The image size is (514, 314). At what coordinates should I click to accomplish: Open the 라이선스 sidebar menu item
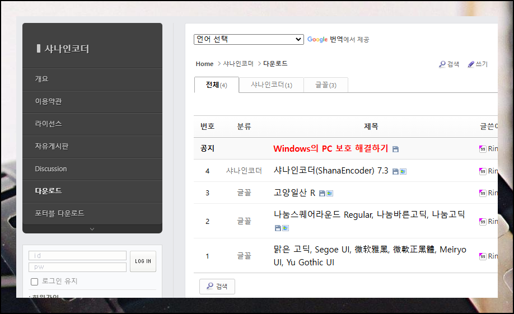click(x=92, y=124)
